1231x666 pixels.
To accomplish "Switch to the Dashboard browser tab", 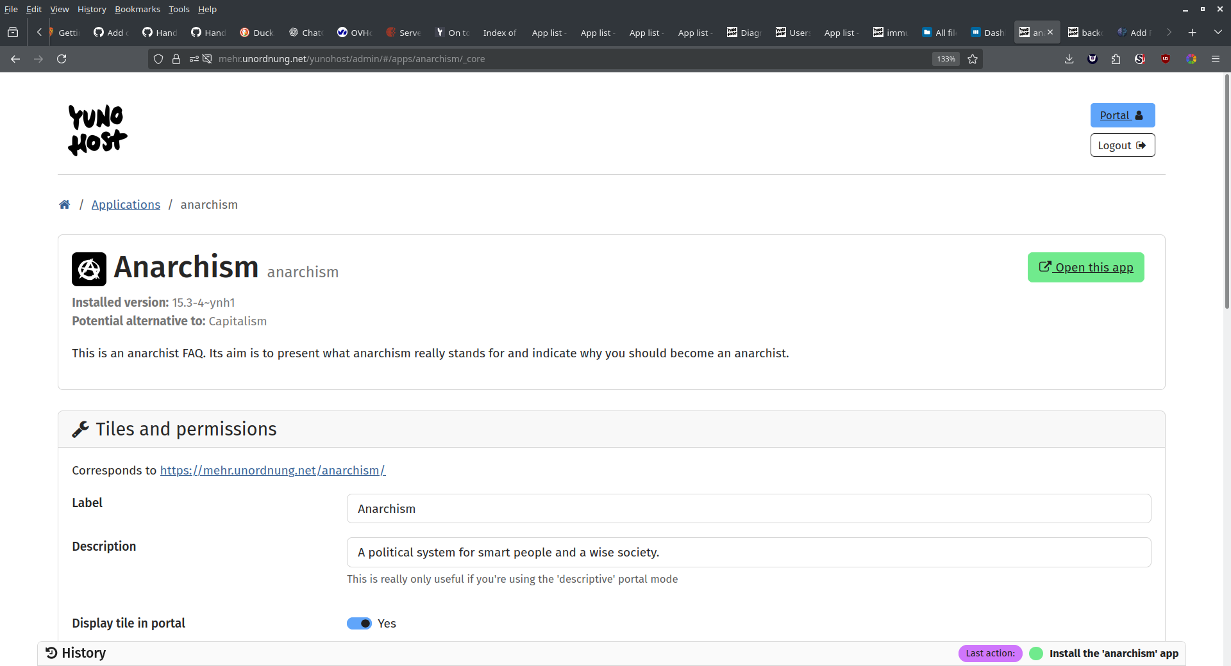I will pos(987,33).
